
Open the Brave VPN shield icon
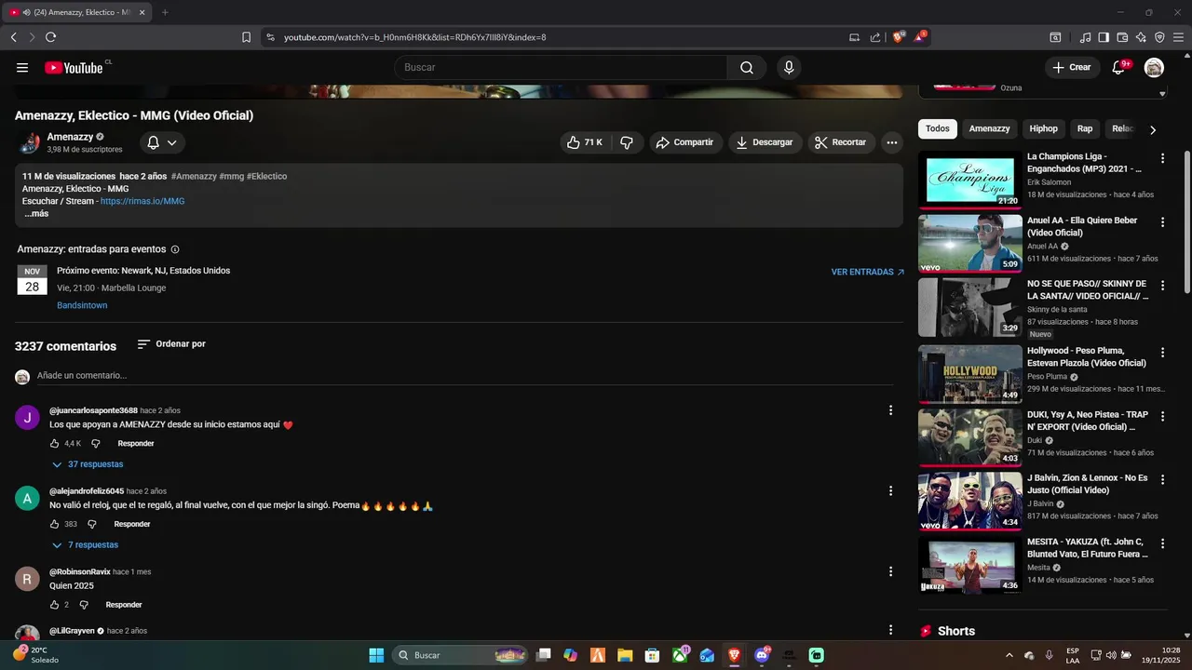[1159, 37]
